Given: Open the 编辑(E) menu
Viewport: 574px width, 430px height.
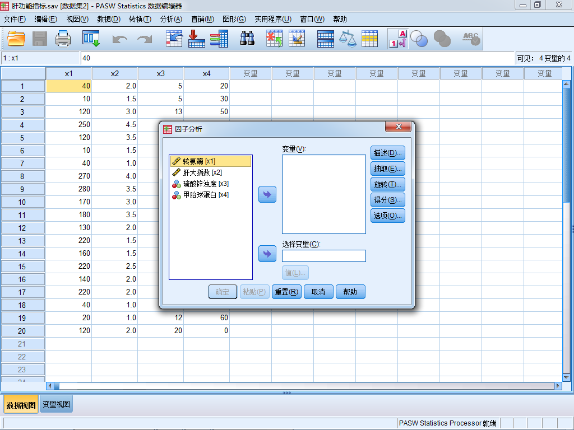Looking at the screenshot, I should (x=46, y=20).
